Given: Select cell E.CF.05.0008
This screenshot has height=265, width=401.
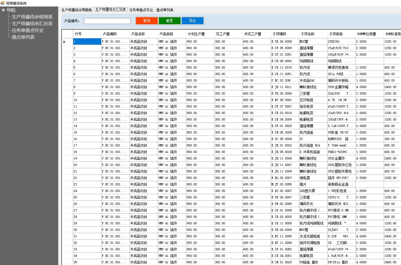Looking at the screenshot, I should (285, 48).
